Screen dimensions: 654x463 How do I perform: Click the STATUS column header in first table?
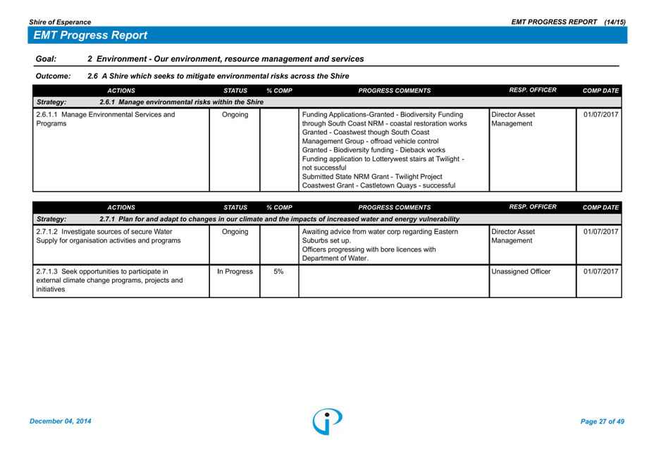[x=235, y=91]
